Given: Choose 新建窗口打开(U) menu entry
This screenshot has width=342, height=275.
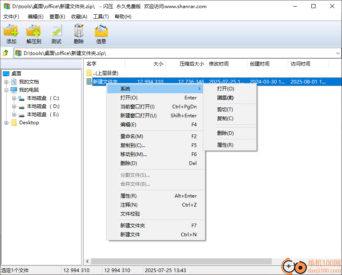Looking at the screenshot, I should click(x=155, y=116).
